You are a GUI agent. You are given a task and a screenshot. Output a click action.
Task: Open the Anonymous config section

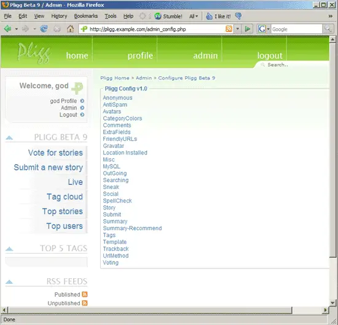tap(117, 98)
